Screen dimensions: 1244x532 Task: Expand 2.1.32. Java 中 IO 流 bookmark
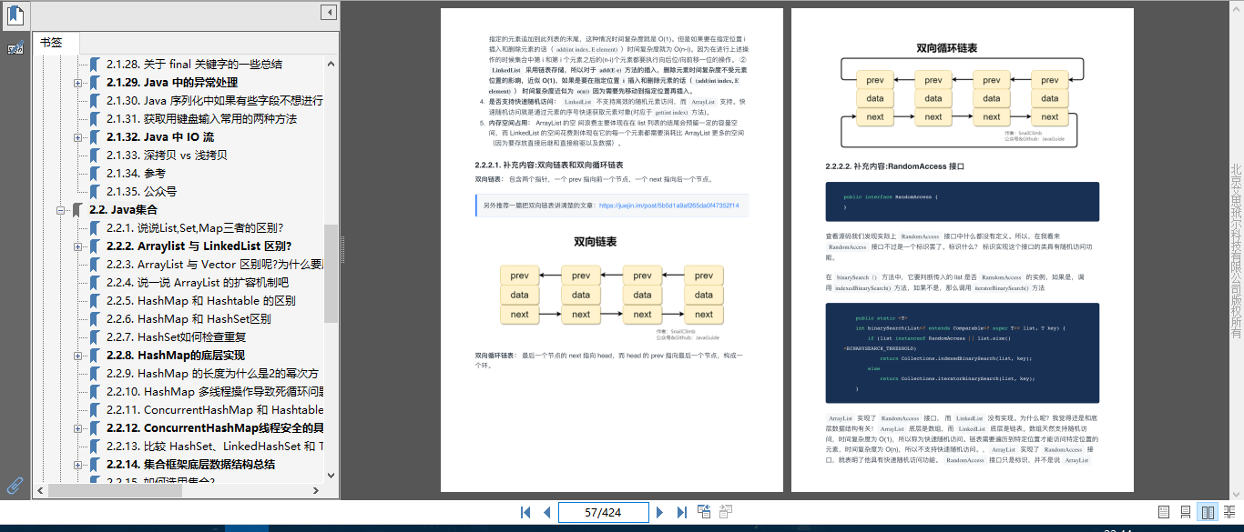click(x=79, y=137)
